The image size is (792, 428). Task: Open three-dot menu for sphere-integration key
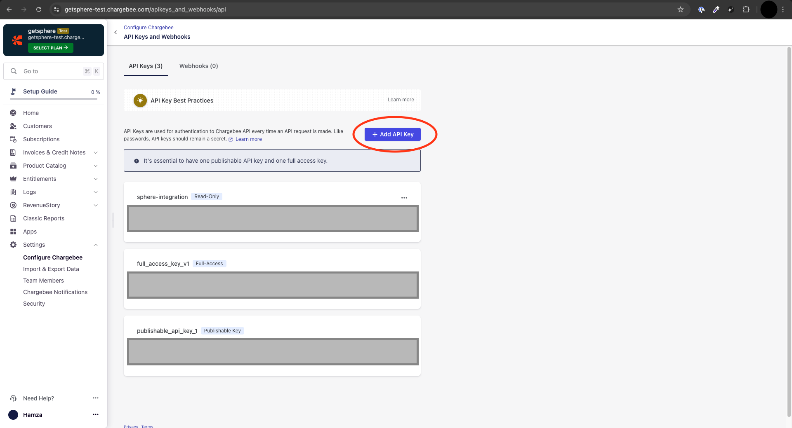click(404, 198)
